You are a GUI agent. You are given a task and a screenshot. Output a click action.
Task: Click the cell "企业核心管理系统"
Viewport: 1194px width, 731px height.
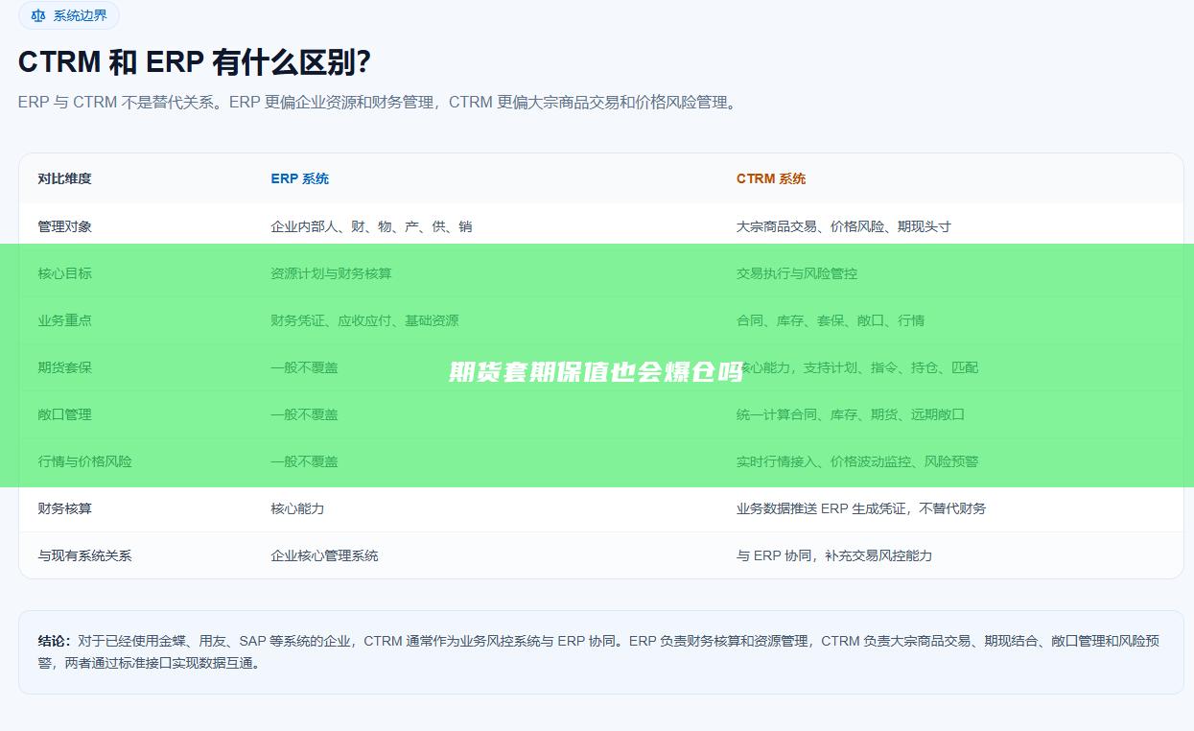(x=324, y=555)
